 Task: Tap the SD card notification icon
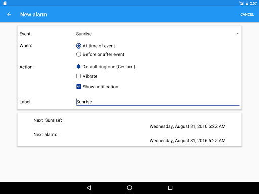[x=5, y=3]
